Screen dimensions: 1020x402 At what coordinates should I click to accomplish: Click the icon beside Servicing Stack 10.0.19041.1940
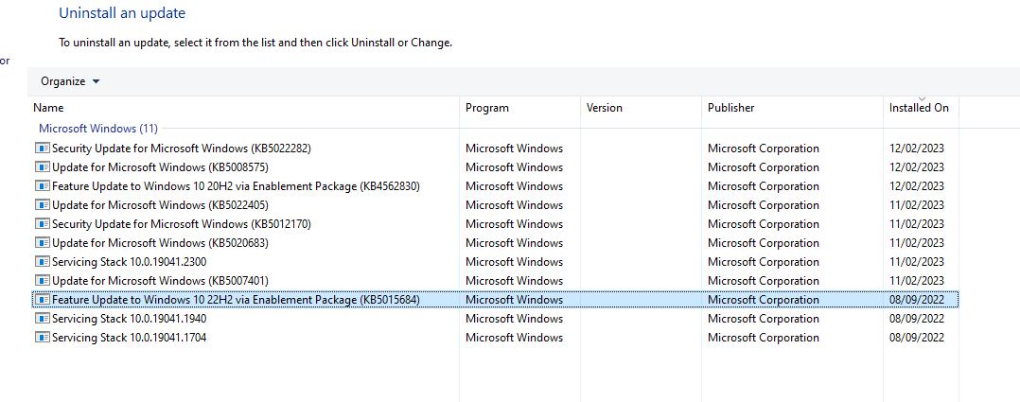coord(43,319)
